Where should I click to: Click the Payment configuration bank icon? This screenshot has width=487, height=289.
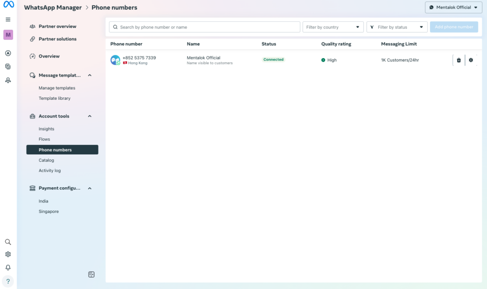tap(32, 188)
